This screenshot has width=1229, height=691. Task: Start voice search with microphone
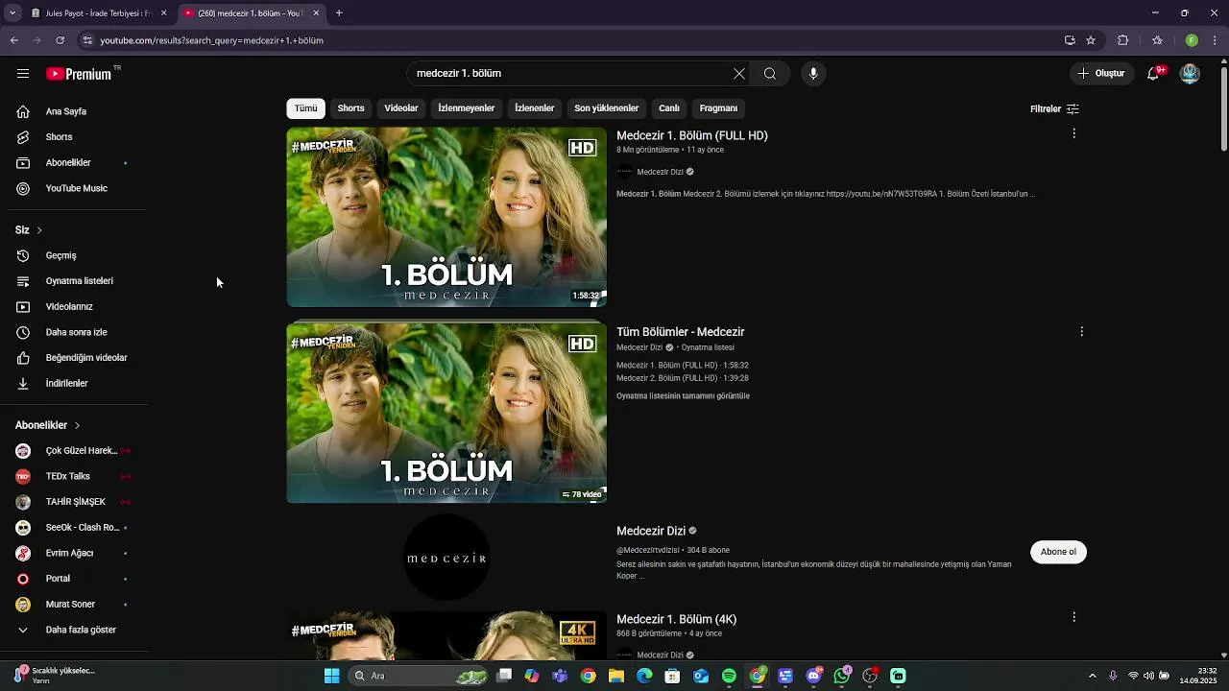(x=813, y=74)
